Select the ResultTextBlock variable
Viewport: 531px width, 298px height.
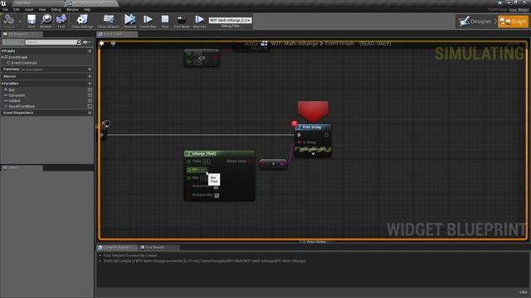[22, 106]
